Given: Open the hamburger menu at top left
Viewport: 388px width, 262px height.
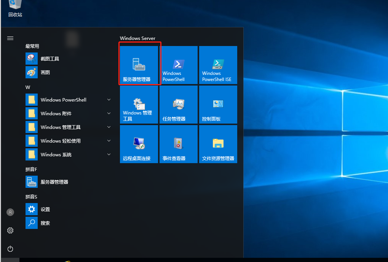Looking at the screenshot, I should pos(10,38).
